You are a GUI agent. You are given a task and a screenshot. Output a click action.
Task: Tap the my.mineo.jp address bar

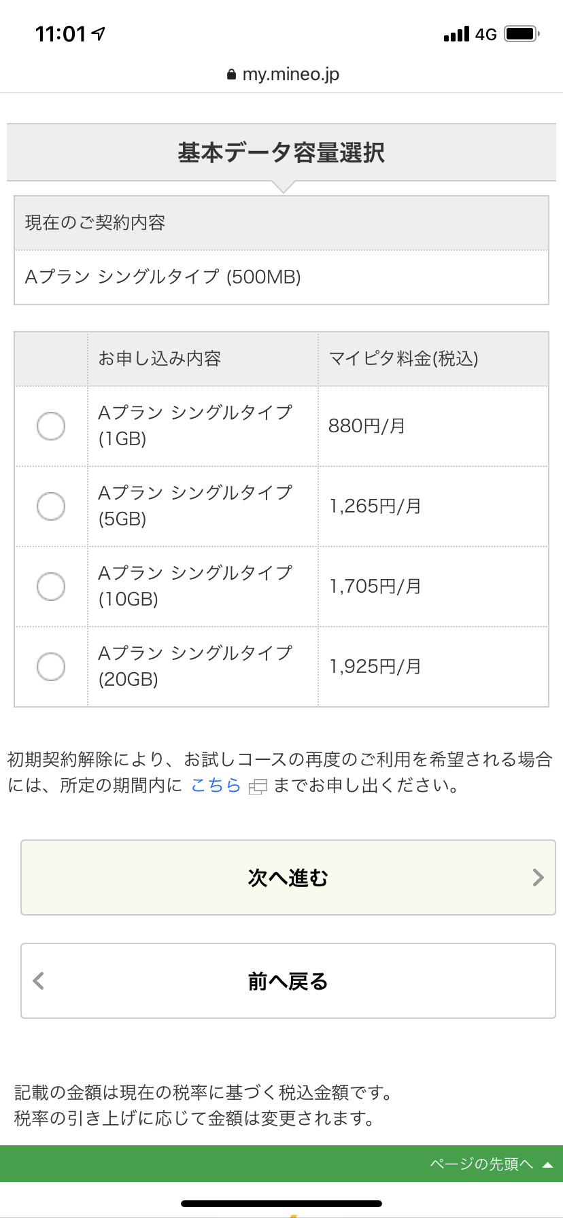(x=290, y=75)
